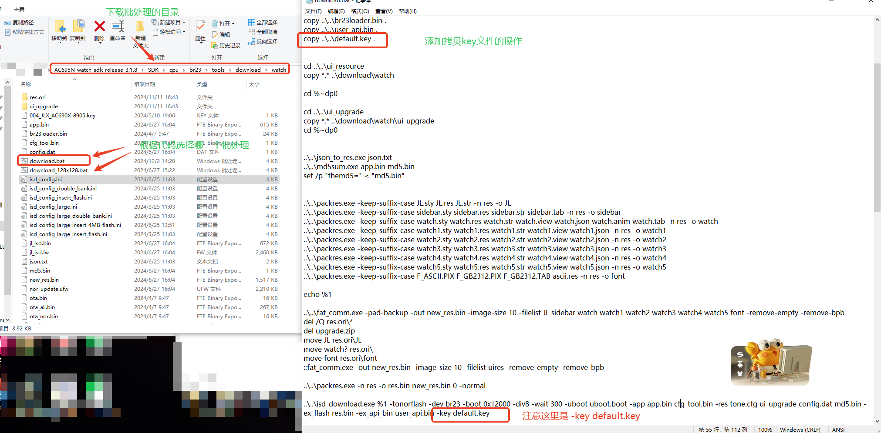Viewport: 881px width, 433px height.
Task: Click the 查看 (View) ribbon tab in Explorer
Action: click(19, 10)
